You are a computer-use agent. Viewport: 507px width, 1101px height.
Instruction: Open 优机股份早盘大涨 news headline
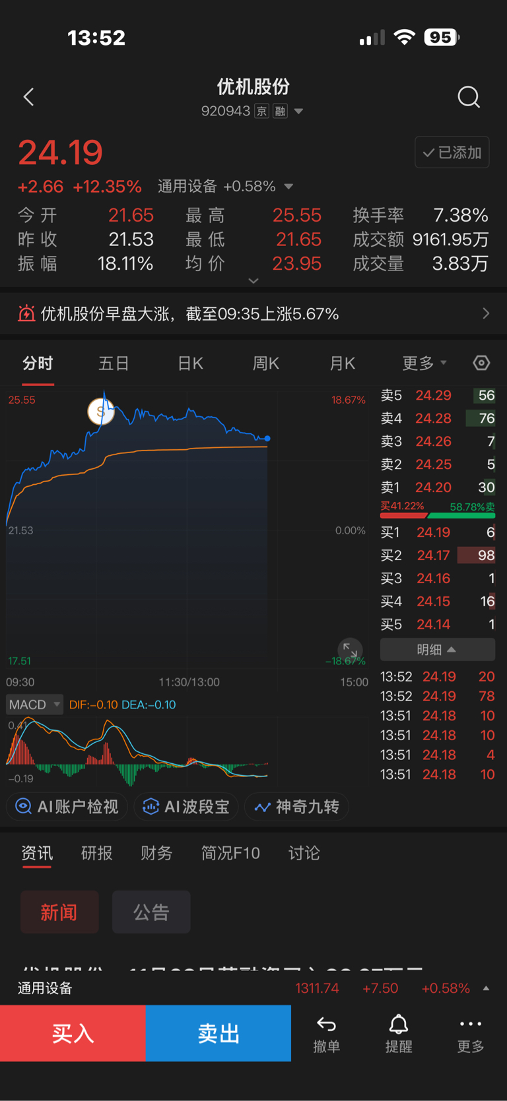[x=190, y=313]
